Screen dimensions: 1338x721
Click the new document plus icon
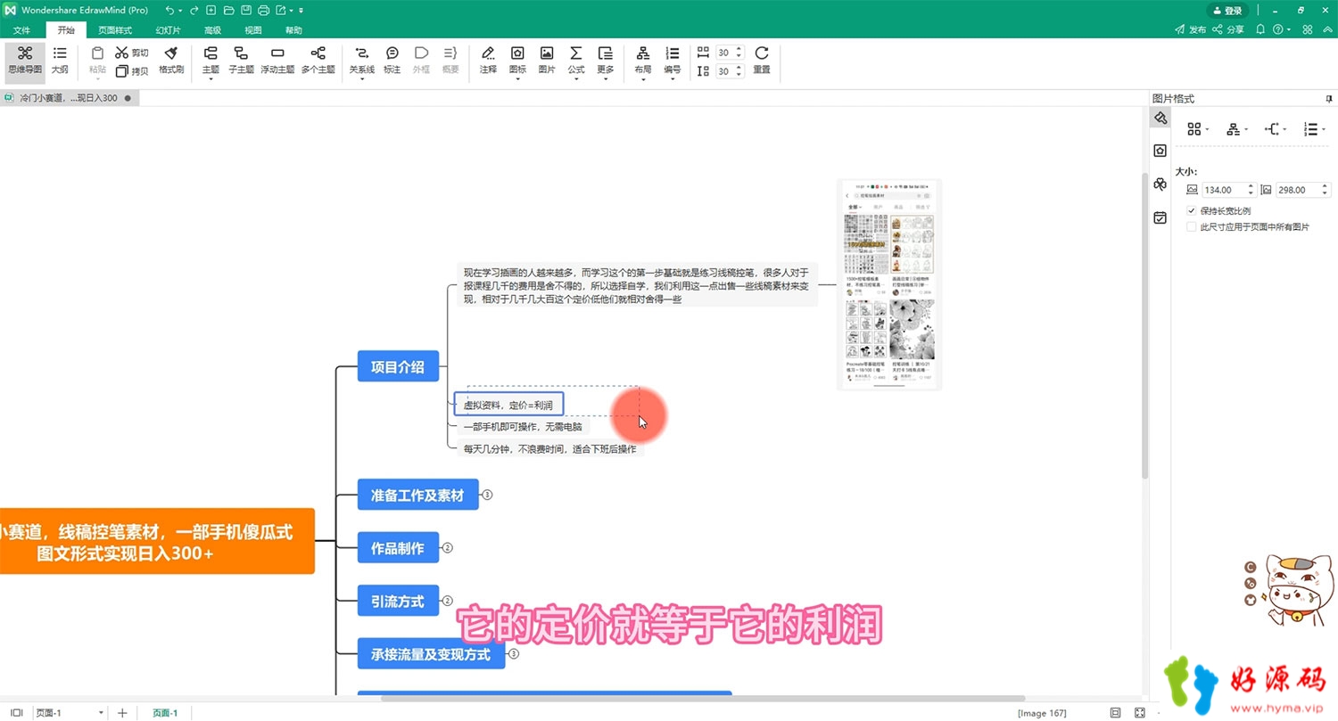click(211, 11)
